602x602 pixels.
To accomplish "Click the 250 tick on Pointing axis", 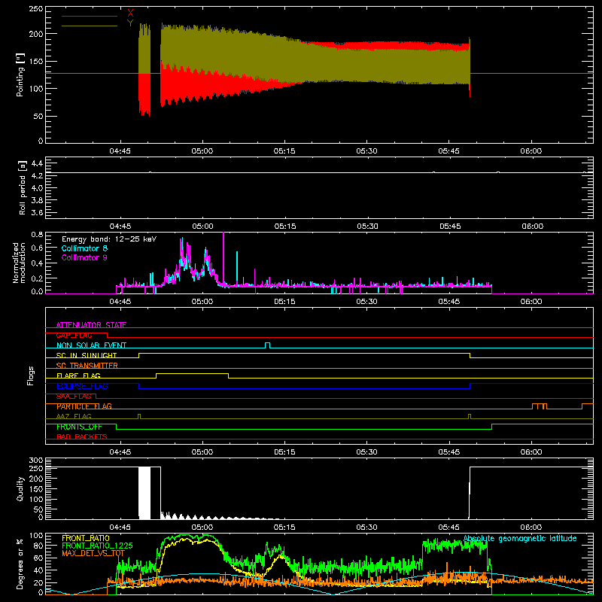I will point(36,8).
